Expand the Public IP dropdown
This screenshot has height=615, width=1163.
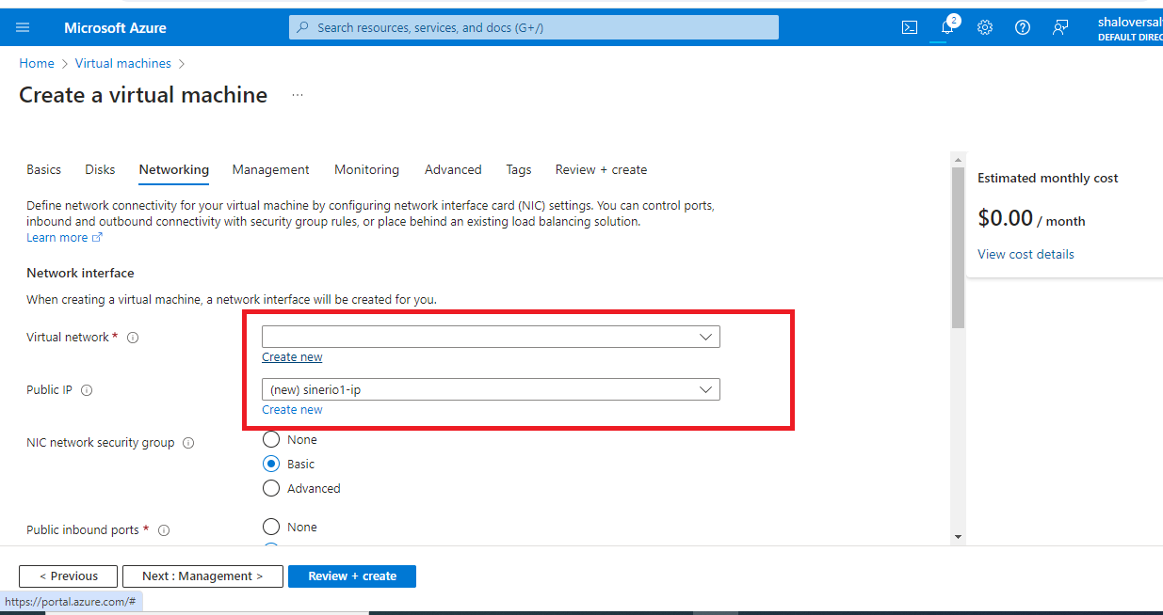491,389
